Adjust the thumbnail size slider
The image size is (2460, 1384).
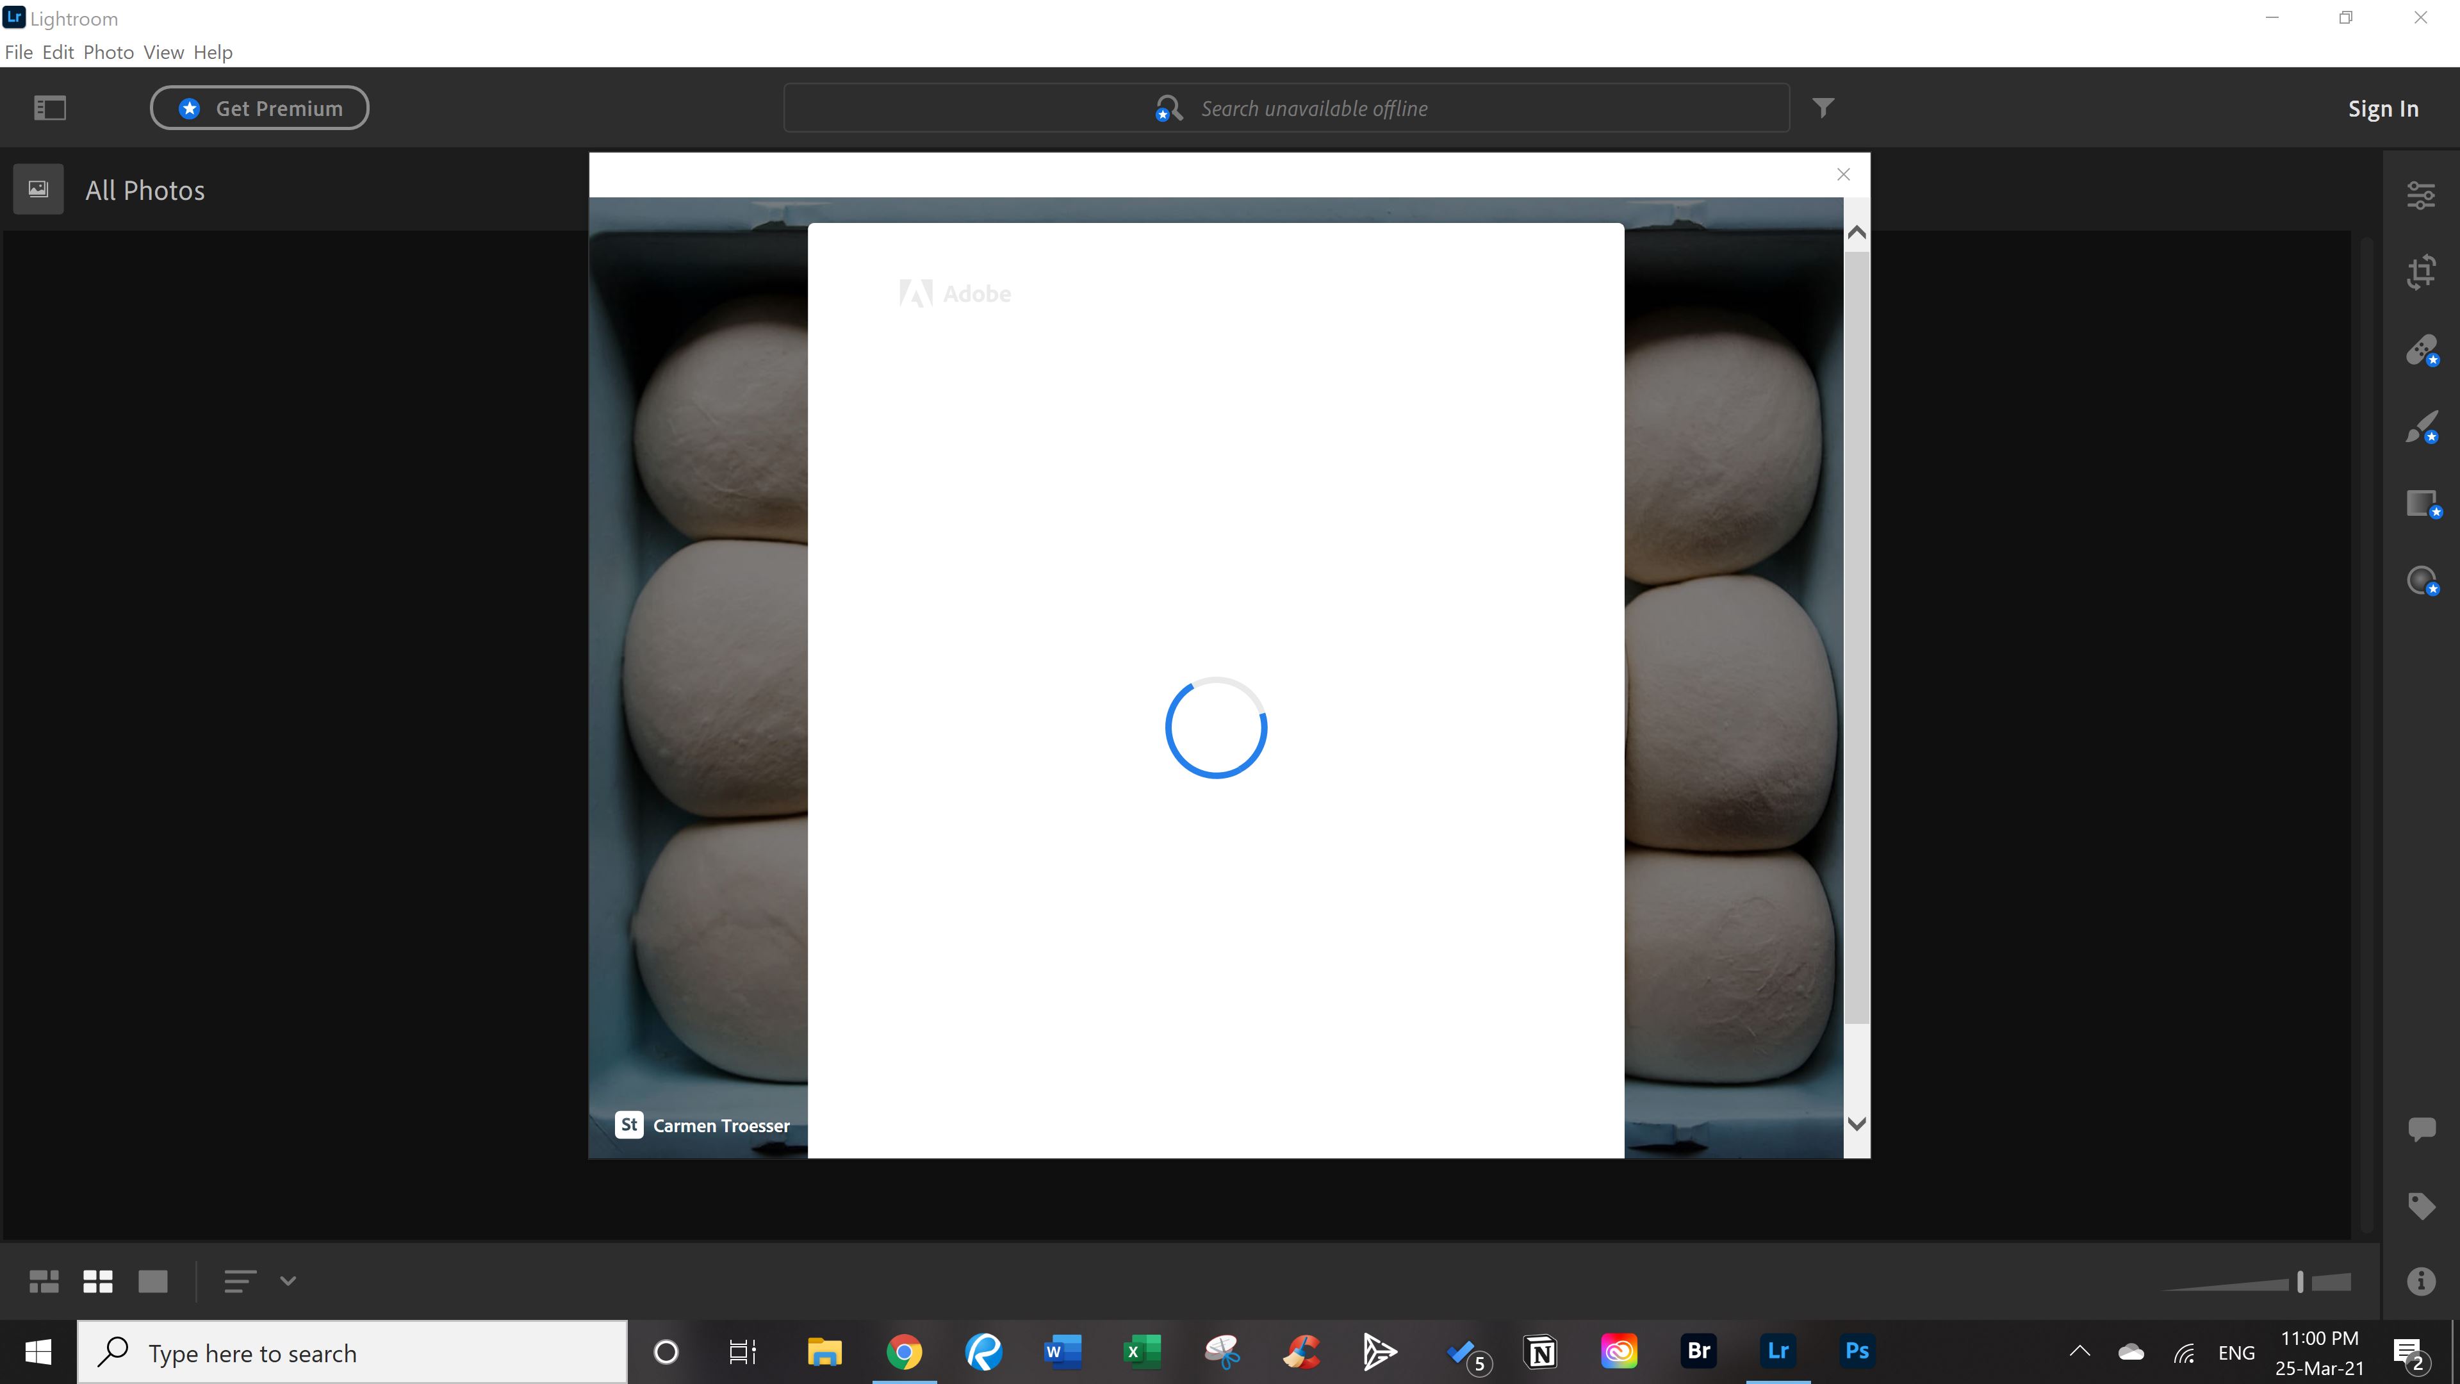tap(2300, 1281)
